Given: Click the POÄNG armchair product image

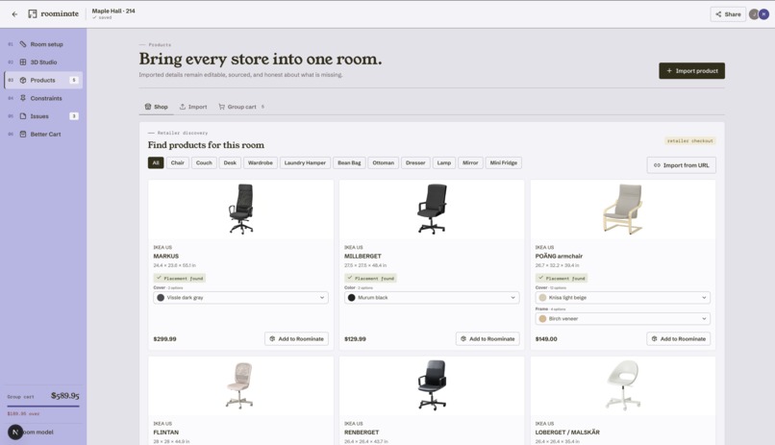Looking at the screenshot, I should pyautogui.click(x=623, y=209).
